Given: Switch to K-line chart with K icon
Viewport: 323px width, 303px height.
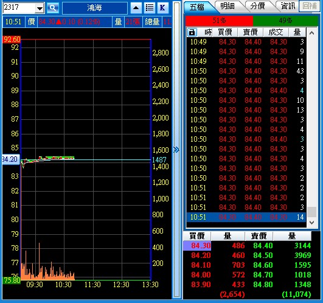Looking at the screenshot, I should [163, 8].
